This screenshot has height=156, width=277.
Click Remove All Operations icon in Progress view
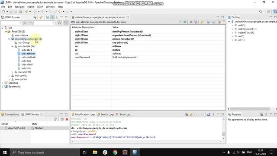[x=261, y=114]
